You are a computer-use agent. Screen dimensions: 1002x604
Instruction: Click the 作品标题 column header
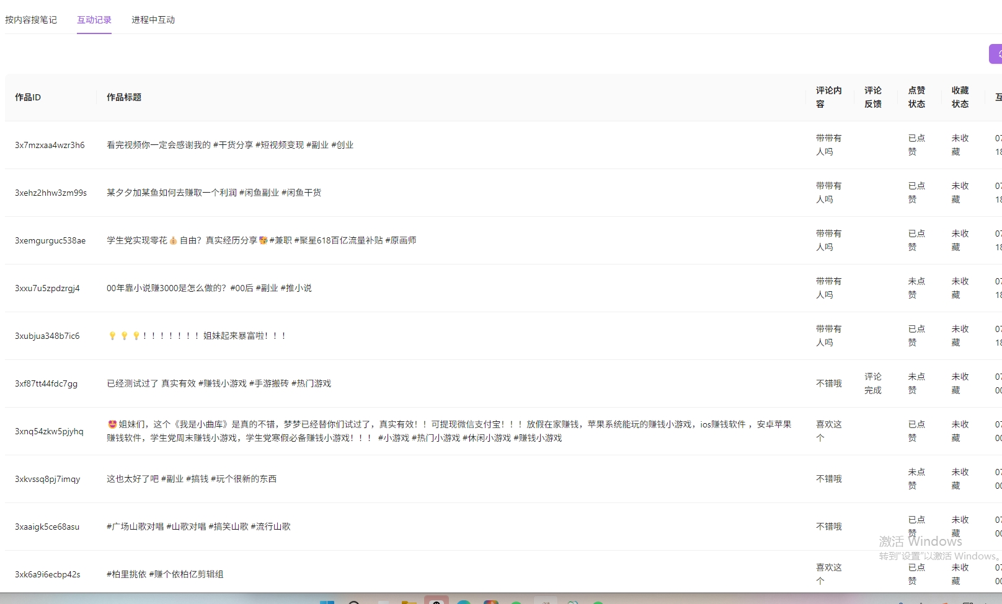point(124,97)
